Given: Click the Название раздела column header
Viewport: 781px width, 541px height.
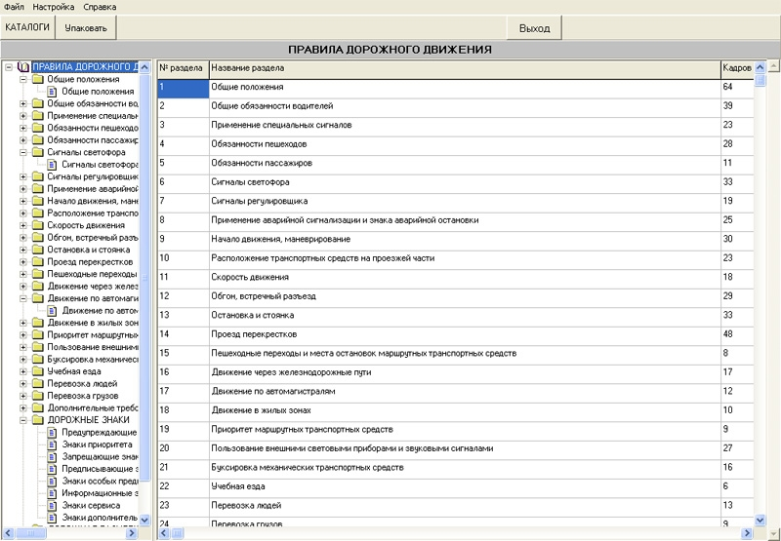Looking at the screenshot, I should [x=465, y=69].
